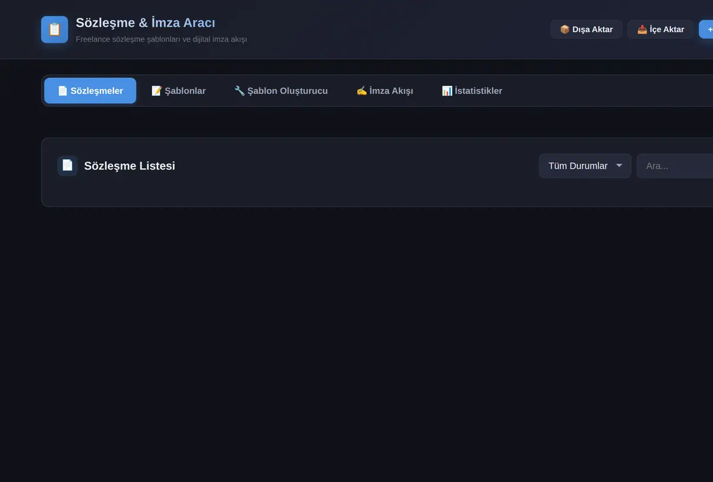Focus the Ara... search field
This screenshot has width=713, height=482.
[x=675, y=166]
